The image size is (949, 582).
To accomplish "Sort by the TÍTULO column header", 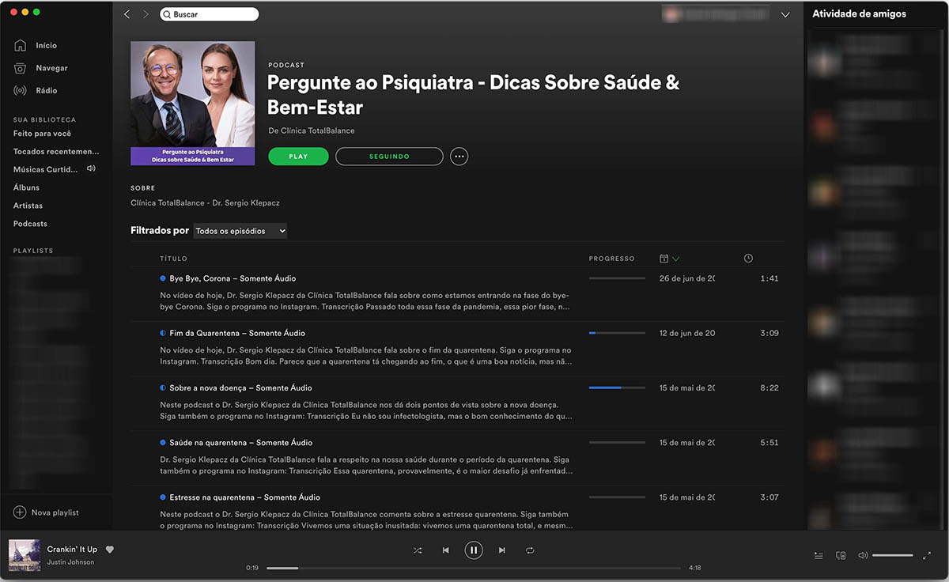I will (173, 259).
